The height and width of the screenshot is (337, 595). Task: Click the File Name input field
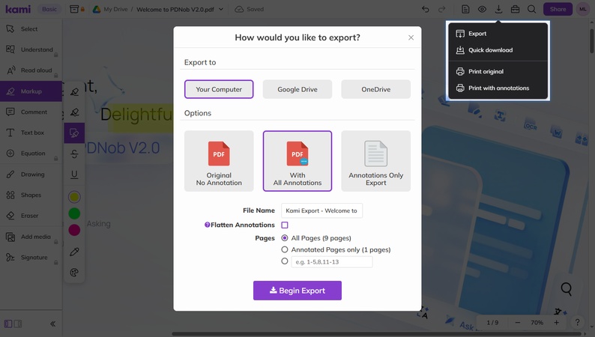(x=321, y=210)
